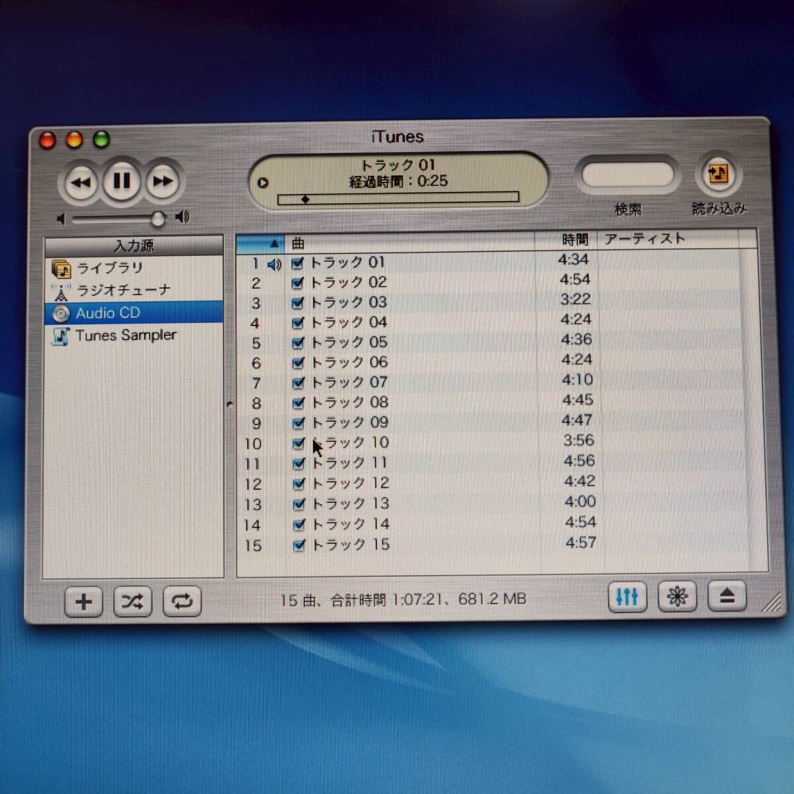Add a new playlist with the plus button

(83, 602)
